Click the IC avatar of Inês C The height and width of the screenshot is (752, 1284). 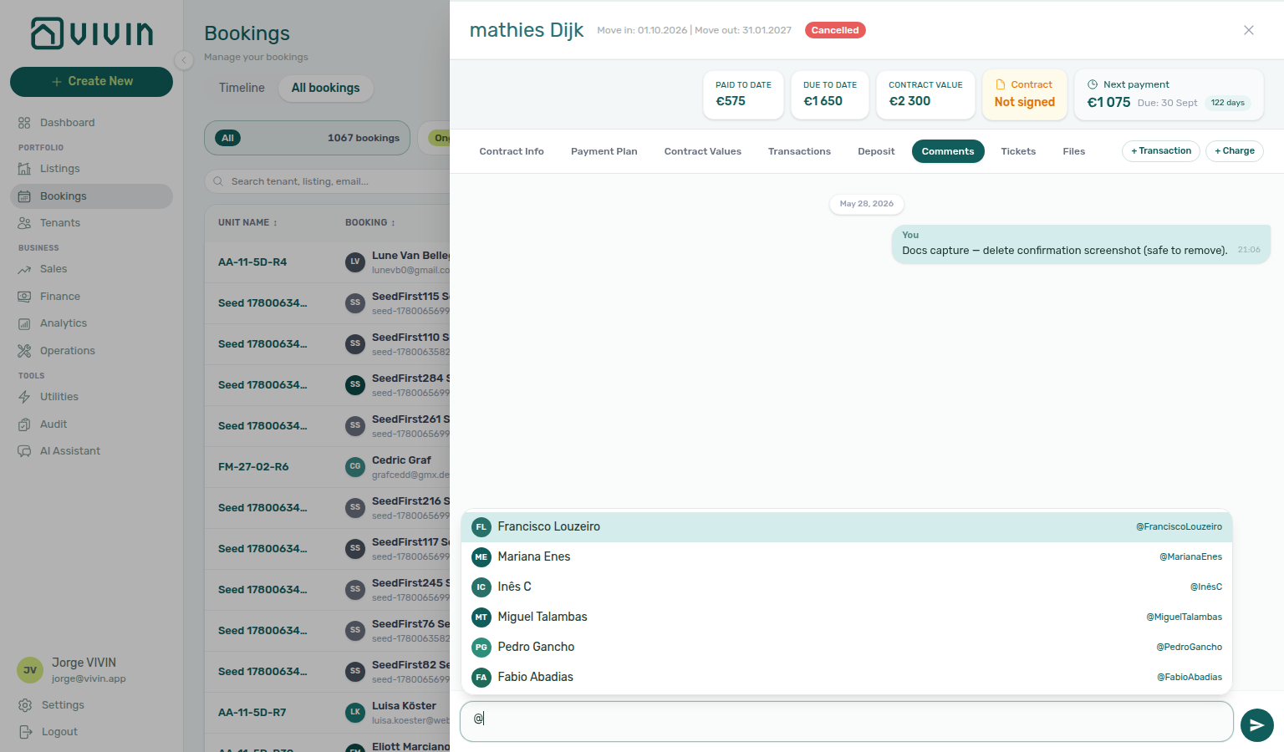(481, 587)
